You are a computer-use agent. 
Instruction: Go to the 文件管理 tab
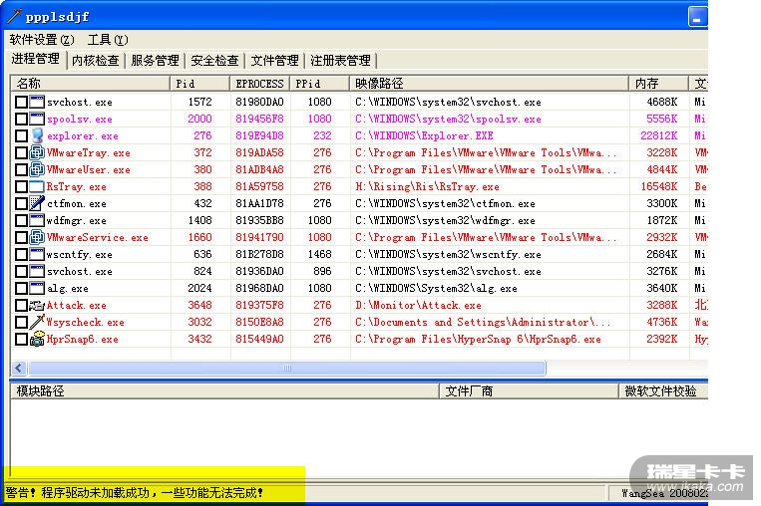(274, 61)
